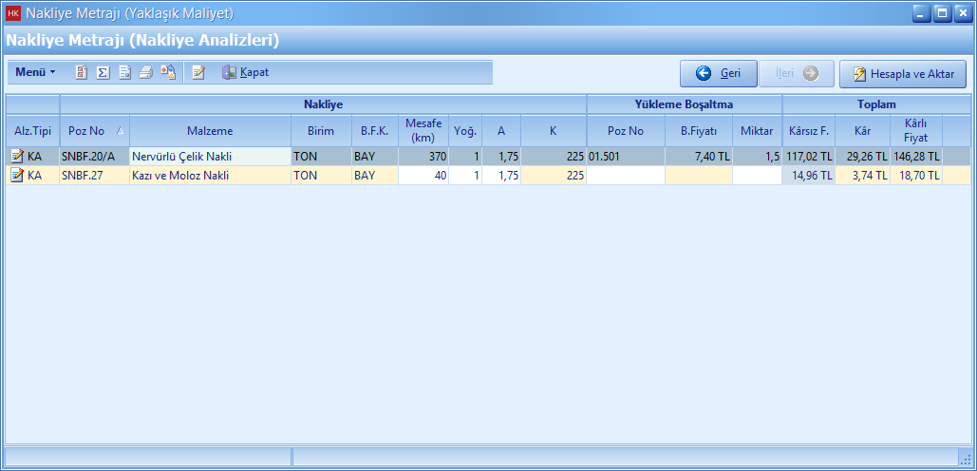Click the Mesafe cell showing 370
Image resolution: width=977 pixels, height=471 pixels.
[423, 156]
